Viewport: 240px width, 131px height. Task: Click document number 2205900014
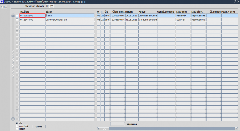118,19
